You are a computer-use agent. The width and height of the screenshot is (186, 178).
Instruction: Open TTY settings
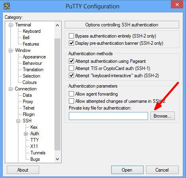click(34, 140)
